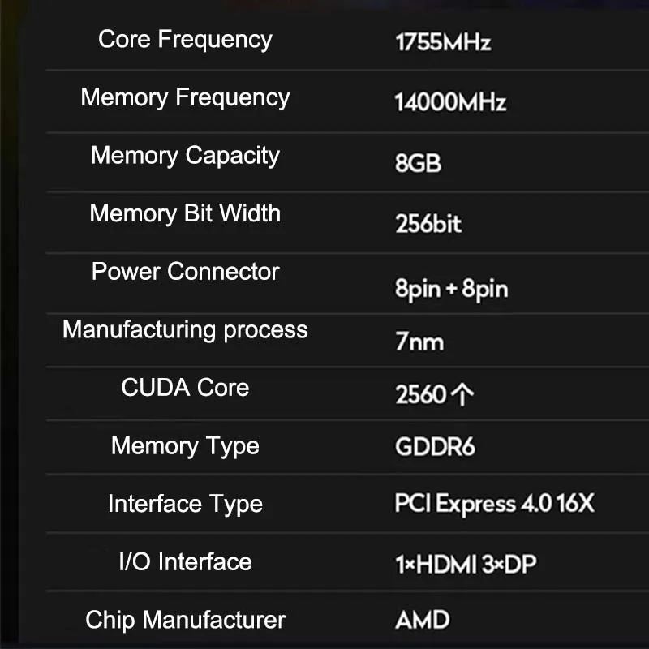Viewport: 649px width, 649px height.
Task: Click the up arrow beside 2560
Action: pos(463,395)
